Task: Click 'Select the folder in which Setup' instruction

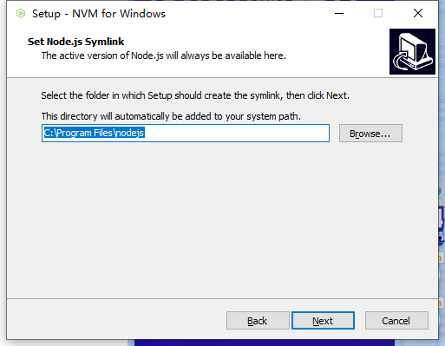Action: coord(195,95)
